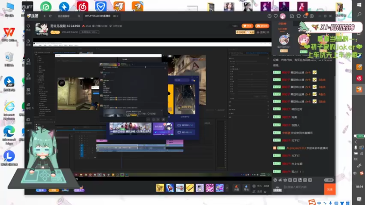This screenshot has height=205, width=365.
Task: Click AUplayer23333 username in chat
Action: (x=296, y=148)
